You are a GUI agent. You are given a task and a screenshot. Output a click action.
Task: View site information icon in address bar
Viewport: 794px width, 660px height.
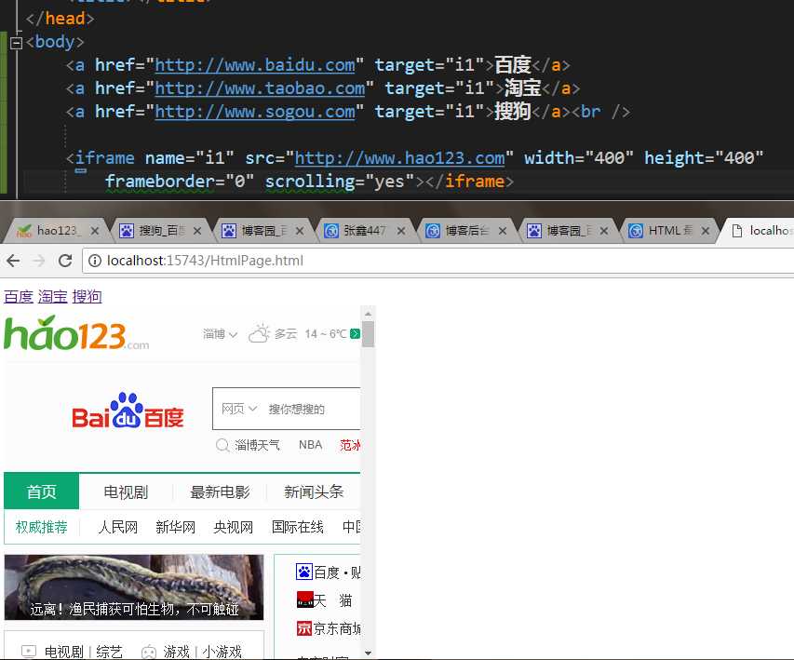(95, 261)
